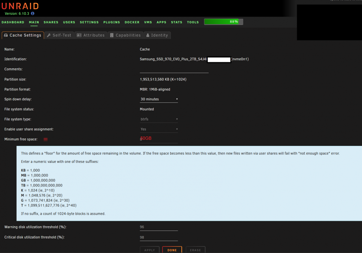
Task: Click the Apply button
Action: [150, 250]
